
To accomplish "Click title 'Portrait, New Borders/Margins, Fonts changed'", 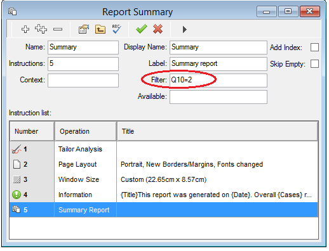I will point(192,164).
